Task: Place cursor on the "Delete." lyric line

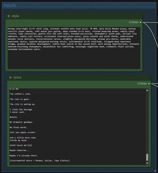Action: click(x=14, y=117)
